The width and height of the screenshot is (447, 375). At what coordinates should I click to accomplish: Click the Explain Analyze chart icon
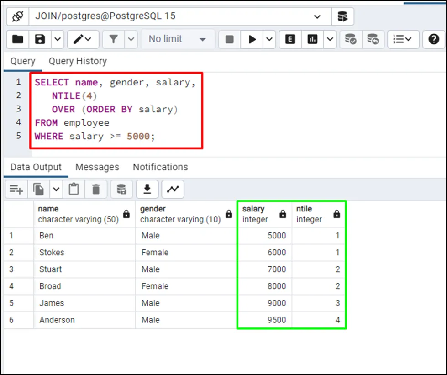tap(313, 39)
